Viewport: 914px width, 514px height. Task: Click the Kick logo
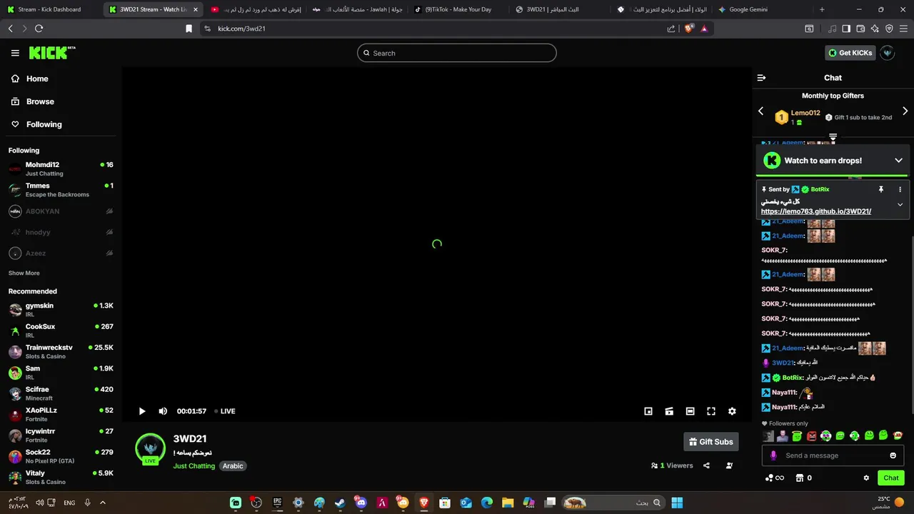click(x=51, y=53)
